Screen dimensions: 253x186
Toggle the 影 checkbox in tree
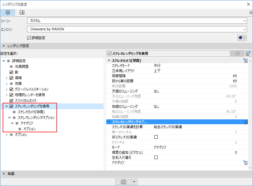[11, 72]
